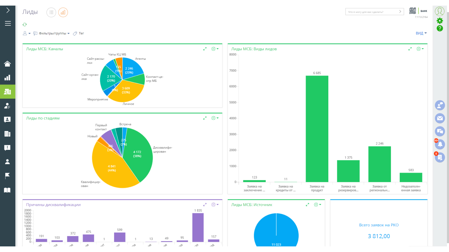Open the Всего заявок на РКО indicator

click(x=379, y=225)
